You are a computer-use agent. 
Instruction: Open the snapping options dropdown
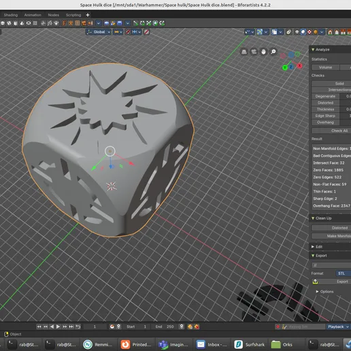(x=137, y=32)
